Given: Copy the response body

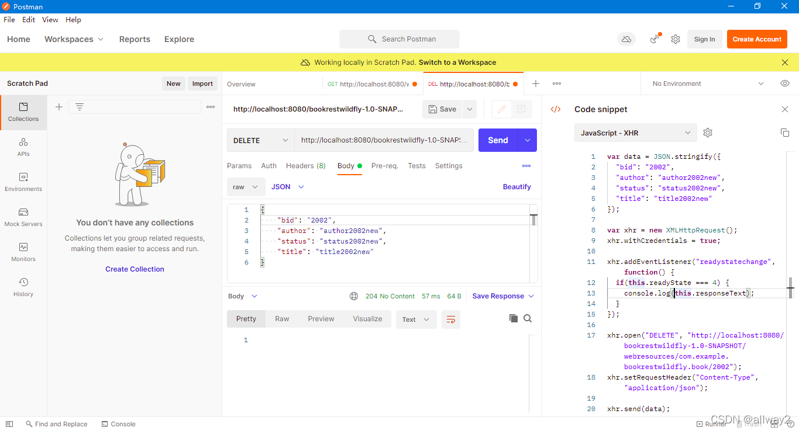Looking at the screenshot, I should 514,318.
